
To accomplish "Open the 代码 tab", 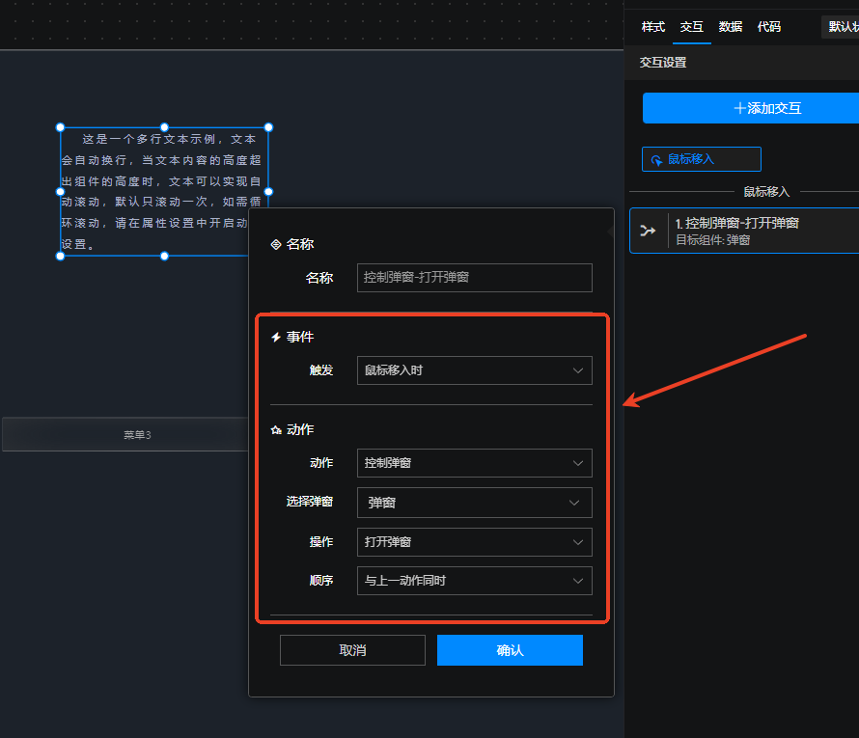I will pos(769,27).
